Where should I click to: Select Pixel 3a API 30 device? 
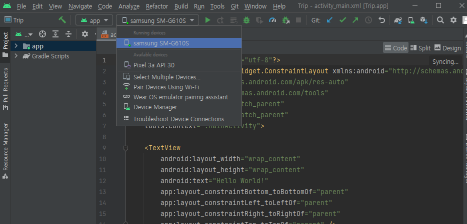[179, 65]
